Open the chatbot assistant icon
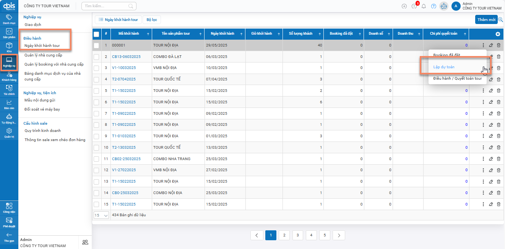This screenshot has width=505, height=249. point(444,6)
